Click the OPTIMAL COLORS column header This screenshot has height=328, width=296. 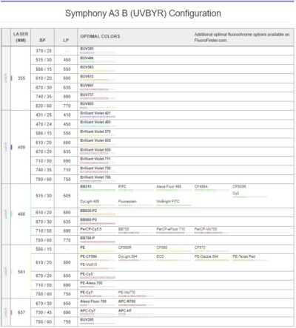point(100,36)
